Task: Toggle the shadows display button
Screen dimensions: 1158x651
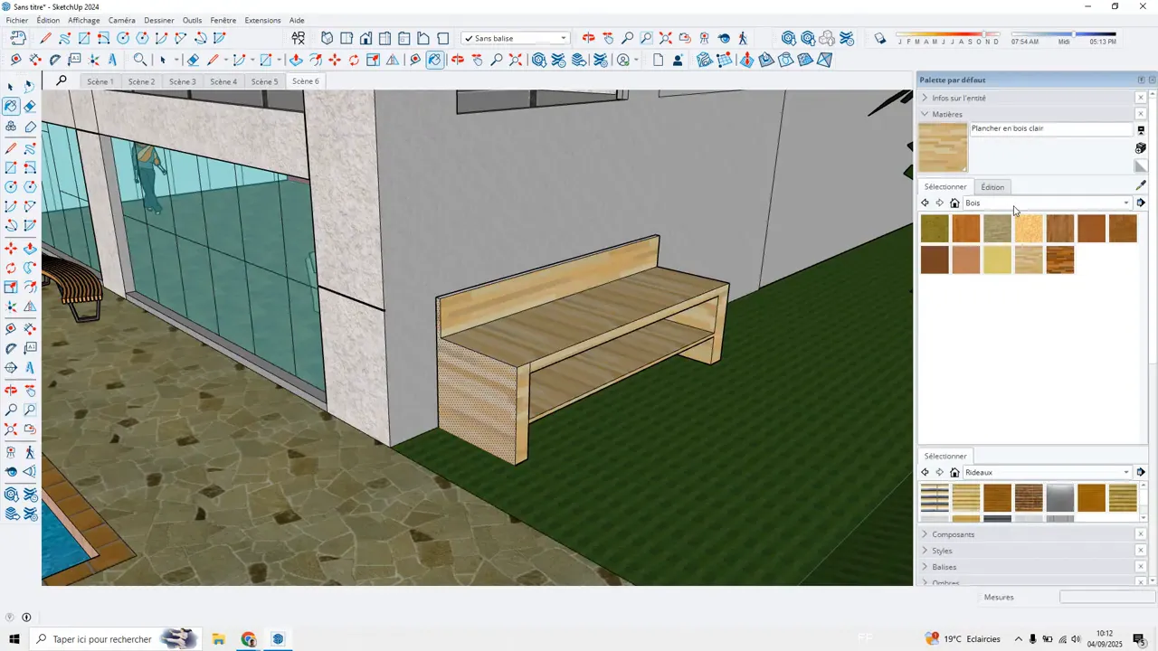Action: click(881, 38)
